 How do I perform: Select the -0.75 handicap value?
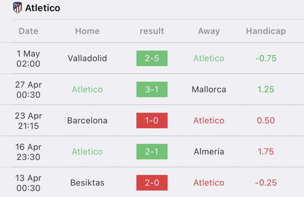(266, 58)
